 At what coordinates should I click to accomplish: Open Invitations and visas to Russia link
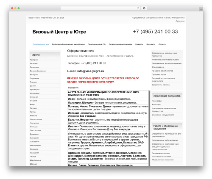pos(165,60)
